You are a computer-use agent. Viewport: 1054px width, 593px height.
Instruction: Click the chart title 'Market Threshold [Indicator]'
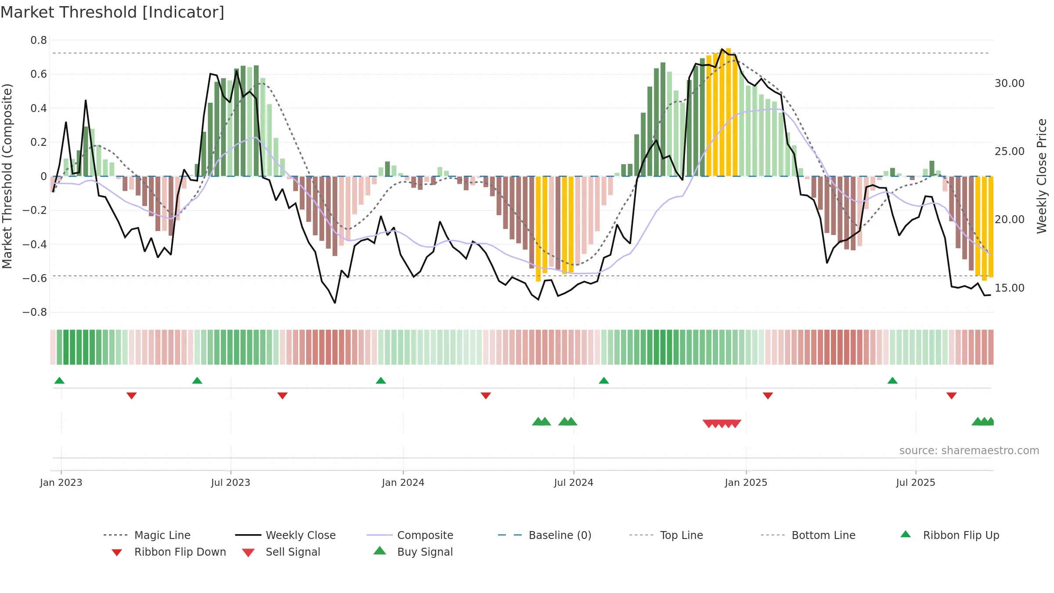point(112,12)
